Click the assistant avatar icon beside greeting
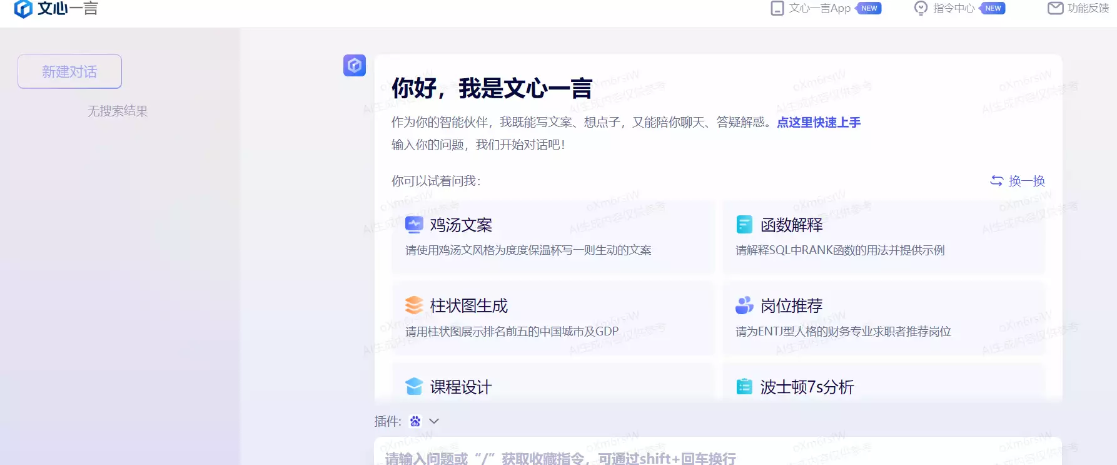 tap(355, 65)
